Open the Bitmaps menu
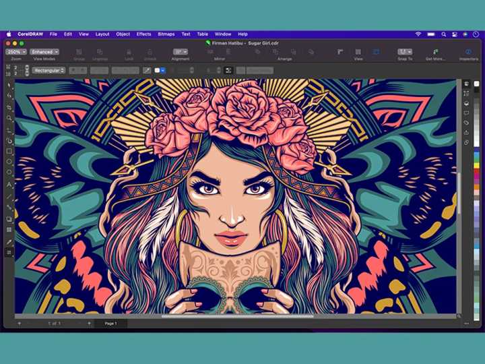Image resolution: width=485 pixels, height=364 pixels. click(166, 34)
